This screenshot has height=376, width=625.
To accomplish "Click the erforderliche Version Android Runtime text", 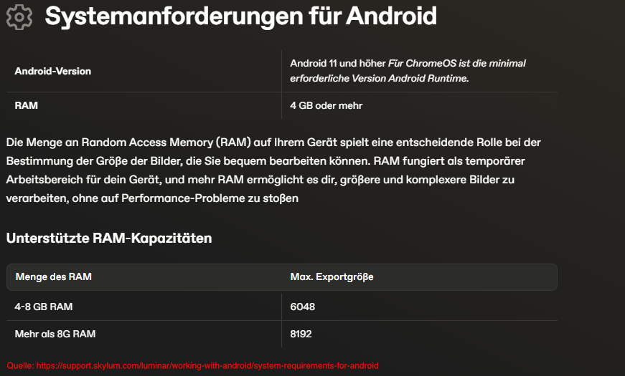I will tap(380, 78).
